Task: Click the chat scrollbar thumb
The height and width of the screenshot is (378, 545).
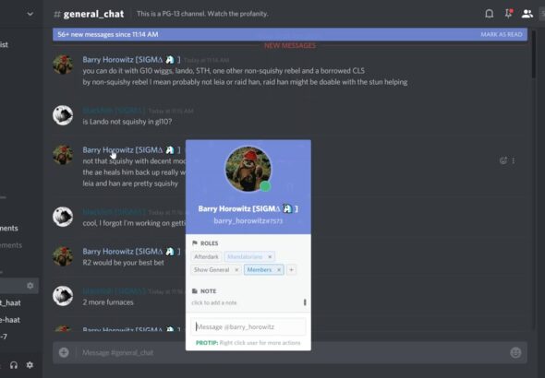Action: pos(533,53)
